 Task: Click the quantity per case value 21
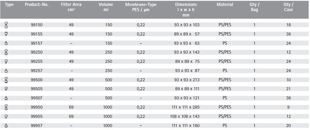(288, 89)
